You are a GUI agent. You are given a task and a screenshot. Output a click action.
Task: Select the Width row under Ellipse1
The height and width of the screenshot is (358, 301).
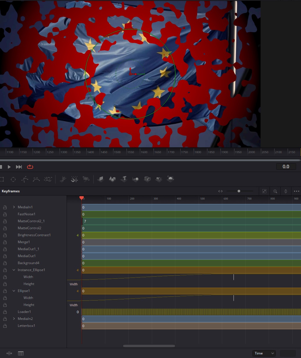28,298
